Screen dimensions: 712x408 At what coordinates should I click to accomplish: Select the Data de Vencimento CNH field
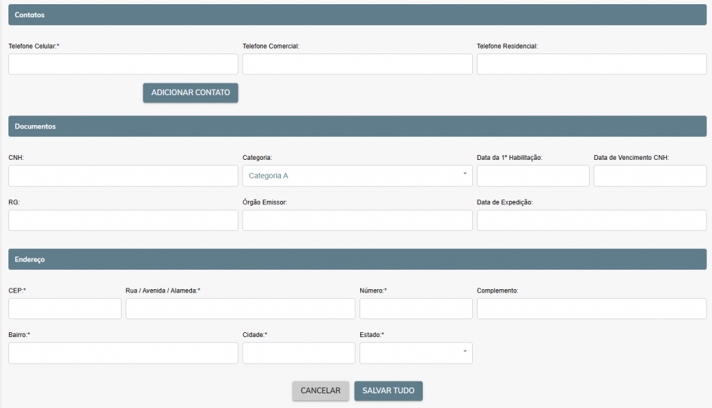[650, 176]
